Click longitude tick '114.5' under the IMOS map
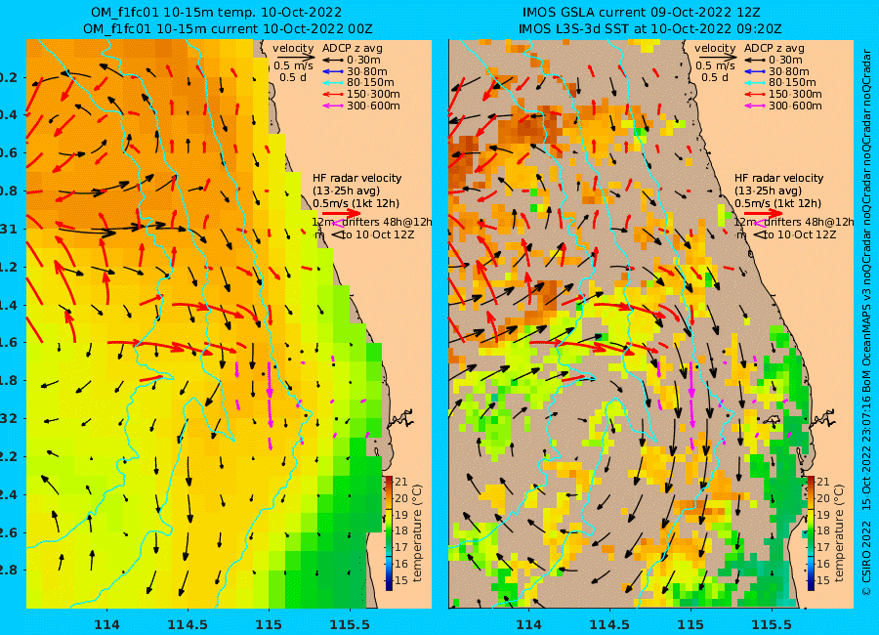This screenshot has height=635, width=879. 609,624
